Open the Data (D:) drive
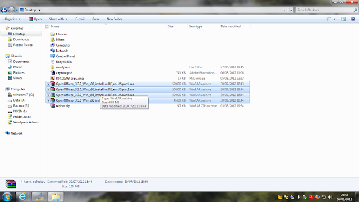359x202 pixels. pyautogui.click(x=19, y=100)
